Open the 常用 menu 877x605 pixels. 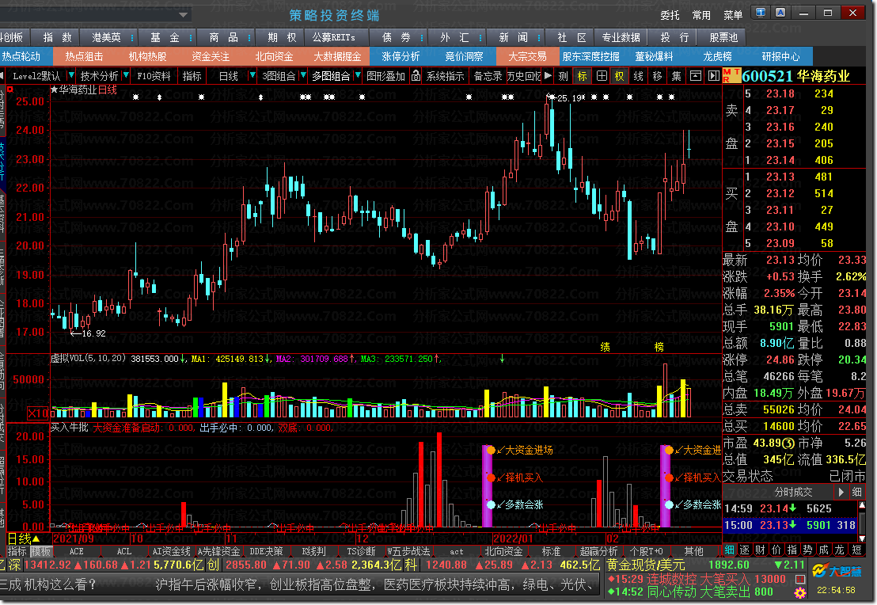tap(700, 15)
